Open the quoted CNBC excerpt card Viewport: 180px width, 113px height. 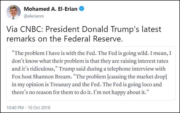click(x=90, y=73)
